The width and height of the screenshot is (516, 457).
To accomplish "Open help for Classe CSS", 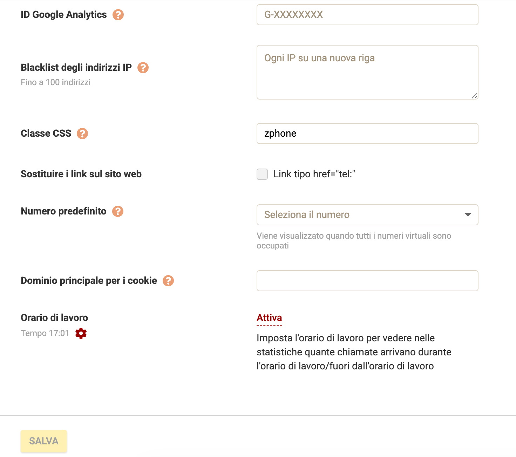I will pos(82,133).
